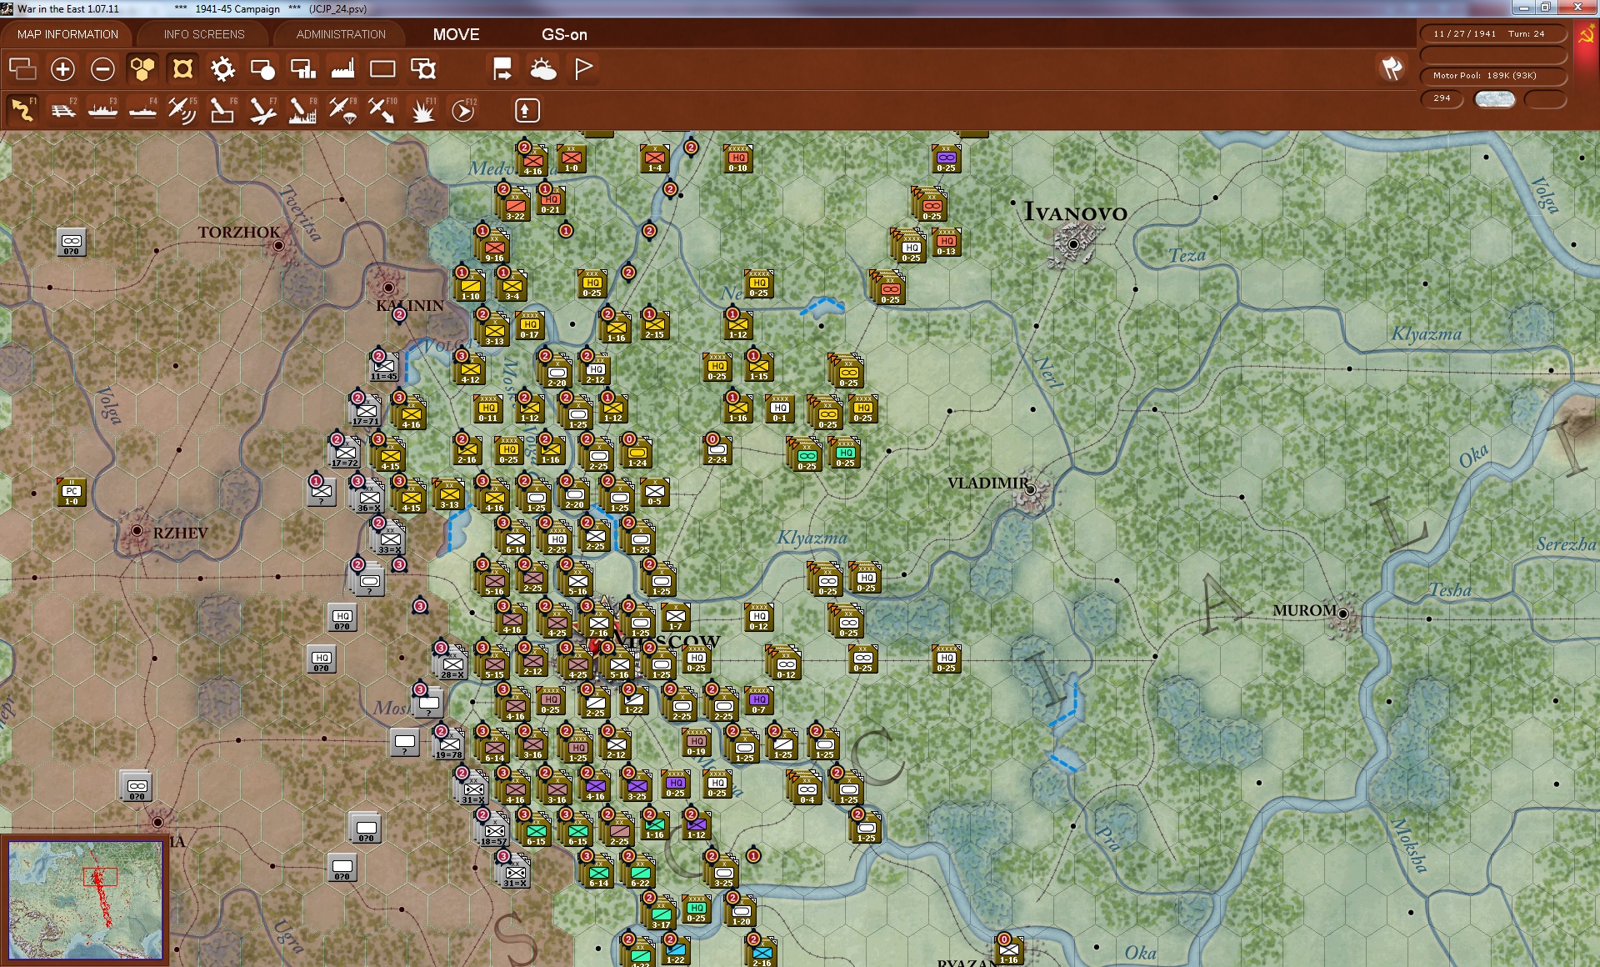Select the 0-5 unit counter
The image size is (1600, 967).
pyautogui.click(x=655, y=492)
